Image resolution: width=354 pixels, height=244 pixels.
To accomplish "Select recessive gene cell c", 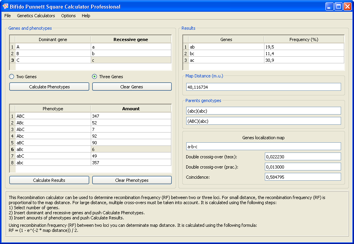I will point(131,60).
